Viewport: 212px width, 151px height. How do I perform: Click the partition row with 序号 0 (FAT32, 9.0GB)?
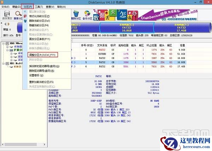click(x=129, y=50)
